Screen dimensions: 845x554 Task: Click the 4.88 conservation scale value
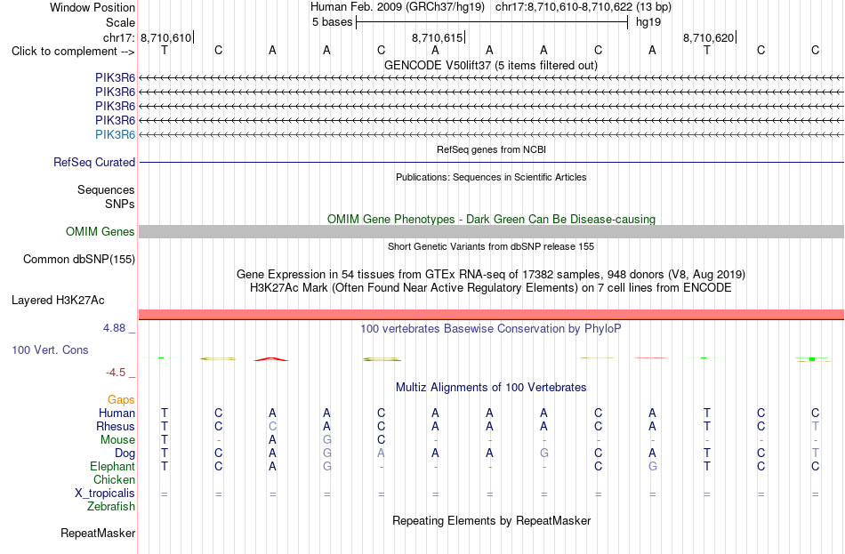point(114,327)
